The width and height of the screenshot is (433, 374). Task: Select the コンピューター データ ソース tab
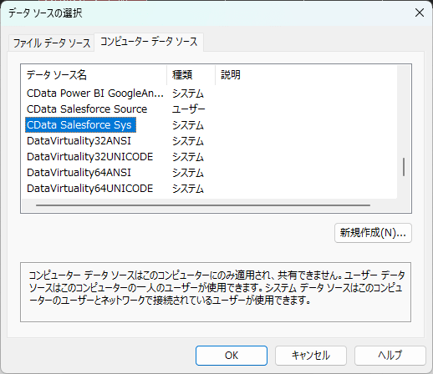149,42
